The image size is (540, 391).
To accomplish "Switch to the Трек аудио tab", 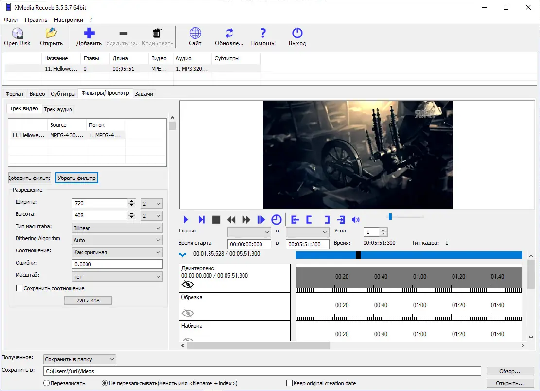I will [58, 109].
